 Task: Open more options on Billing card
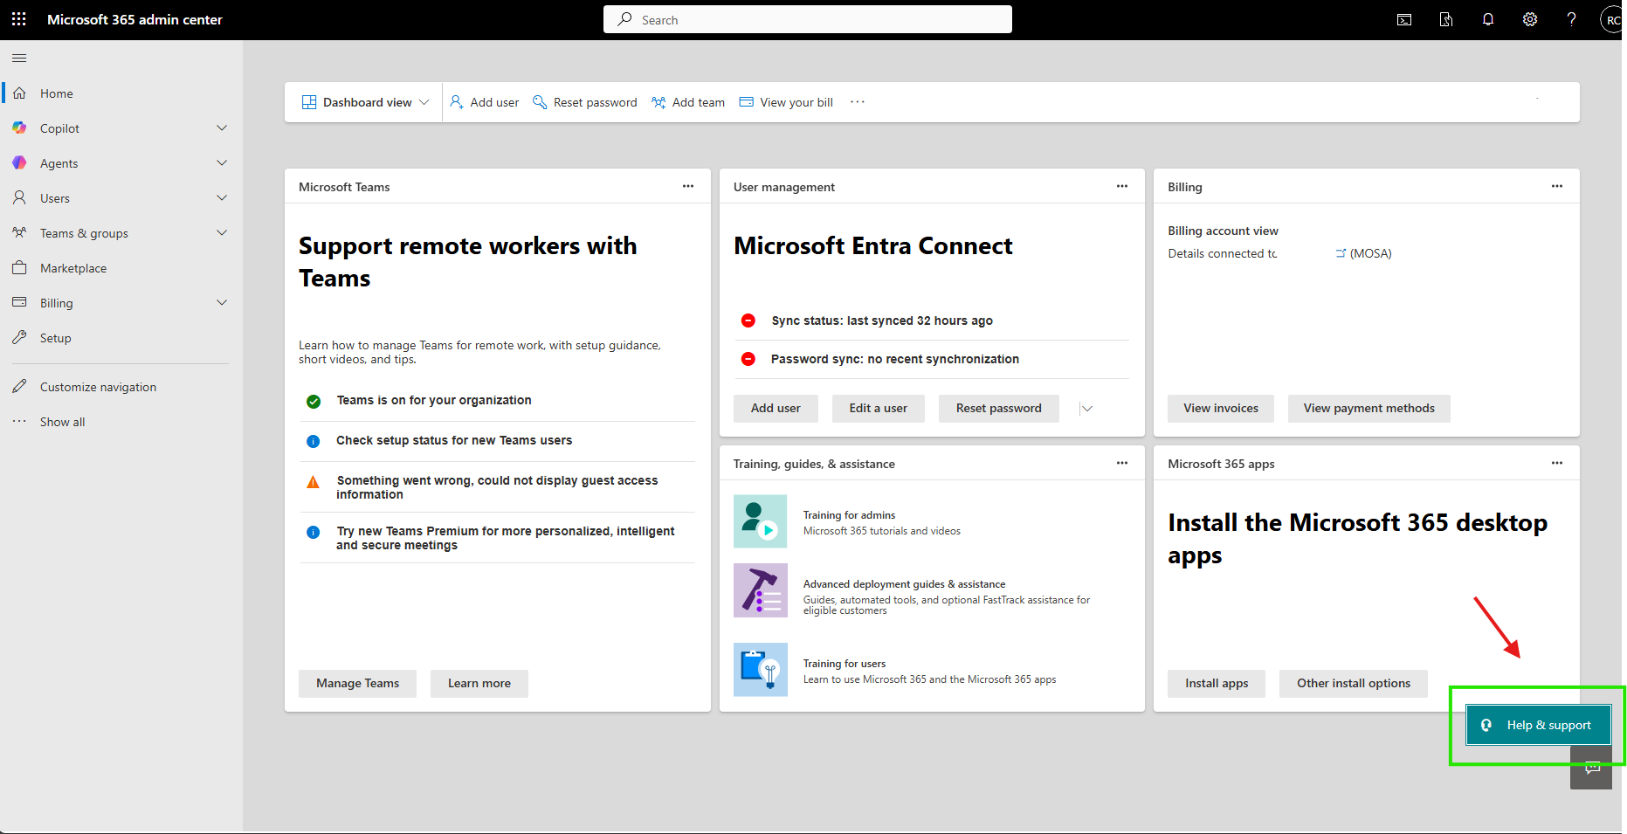(x=1557, y=186)
